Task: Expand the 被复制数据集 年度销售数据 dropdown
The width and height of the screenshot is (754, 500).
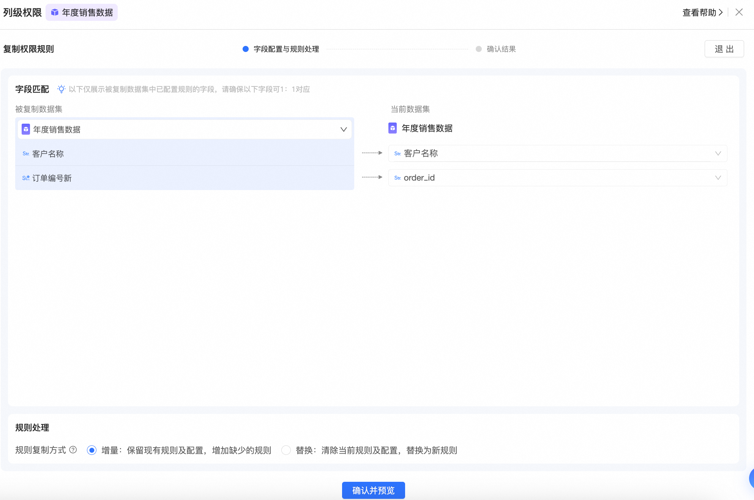Action: (343, 129)
